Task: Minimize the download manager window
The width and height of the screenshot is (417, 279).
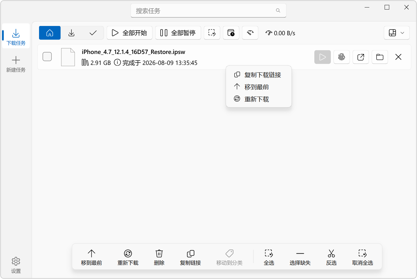Action: (x=367, y=8)
